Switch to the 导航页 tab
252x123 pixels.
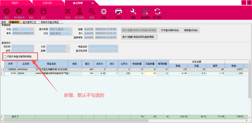[15, 3]
